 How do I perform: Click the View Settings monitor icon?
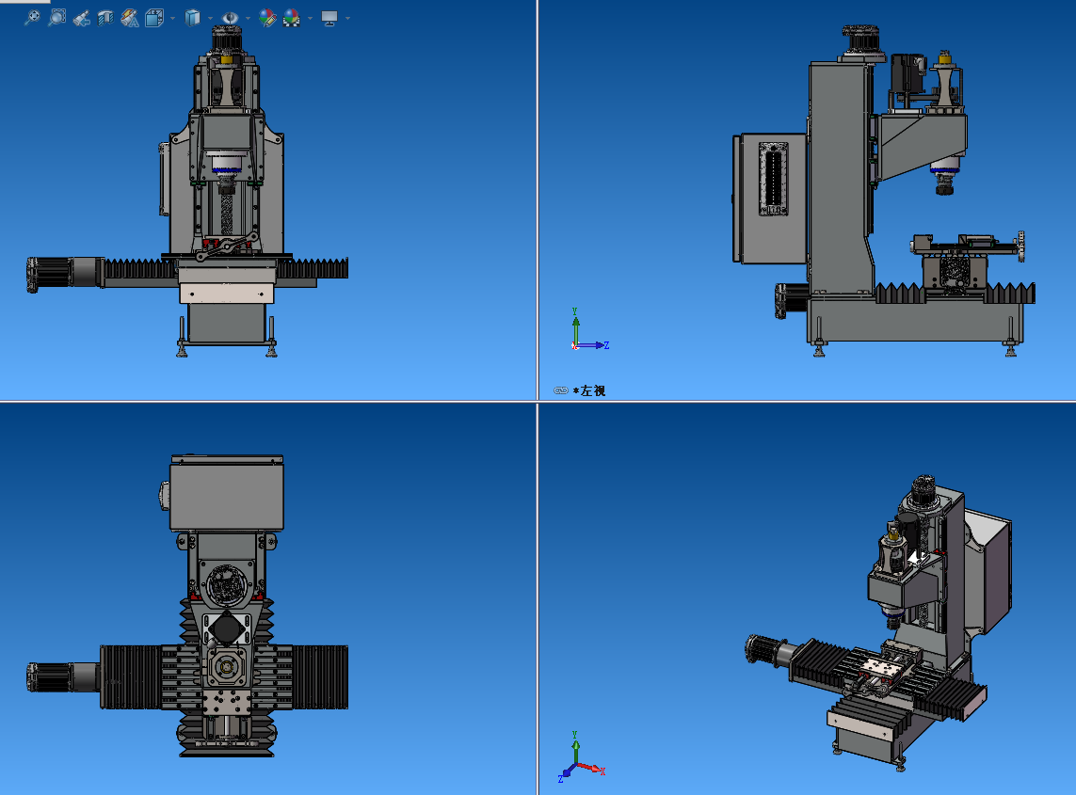click(x=329, y=17)
